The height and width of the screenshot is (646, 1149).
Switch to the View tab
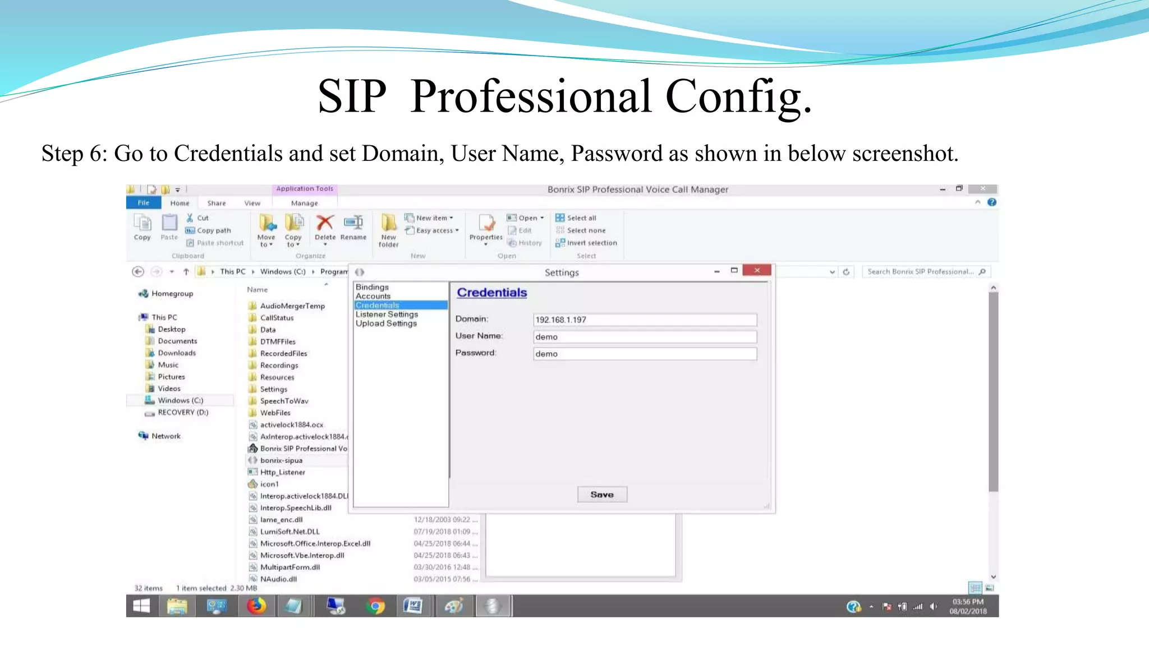coord(252,203)
